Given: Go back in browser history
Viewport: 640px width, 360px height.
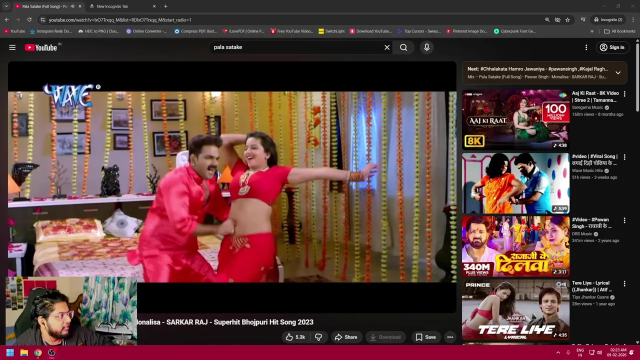Looking at the screenshot, I should click(x=6, y=20).
